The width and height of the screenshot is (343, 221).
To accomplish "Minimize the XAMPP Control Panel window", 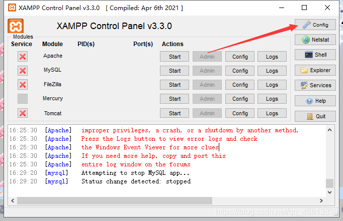I will tap(282, 8).
